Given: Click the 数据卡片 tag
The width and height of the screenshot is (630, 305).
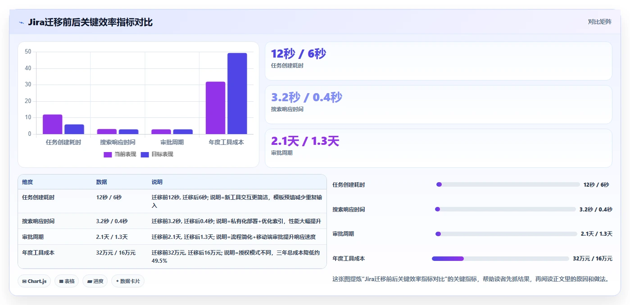Looking at the screenshot, I should (x=128, y=281).
